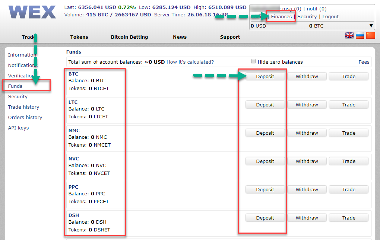The width and height of the screenshot is (380, 240).
Task: Withdraw BTC
Action: pos(307,76)
